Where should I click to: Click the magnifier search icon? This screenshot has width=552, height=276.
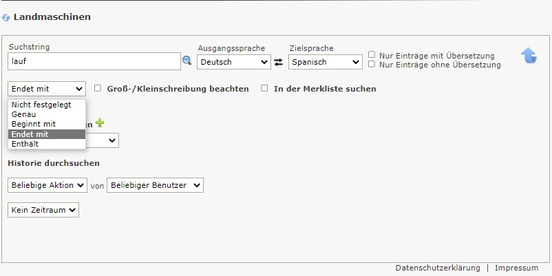coord(187,61)
